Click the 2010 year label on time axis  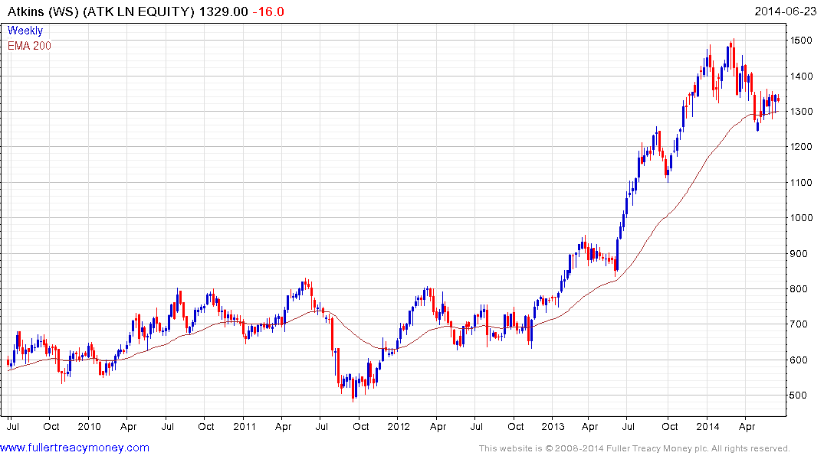(90, 426)
